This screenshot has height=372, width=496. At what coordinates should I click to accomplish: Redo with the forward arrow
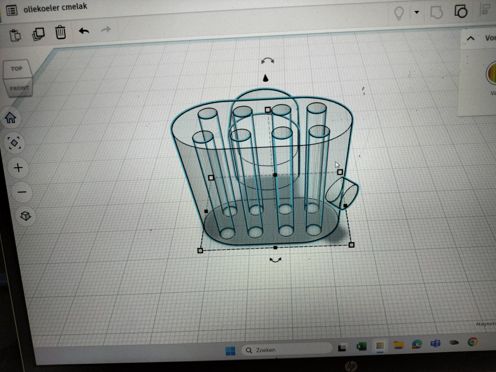click(106, 30)
